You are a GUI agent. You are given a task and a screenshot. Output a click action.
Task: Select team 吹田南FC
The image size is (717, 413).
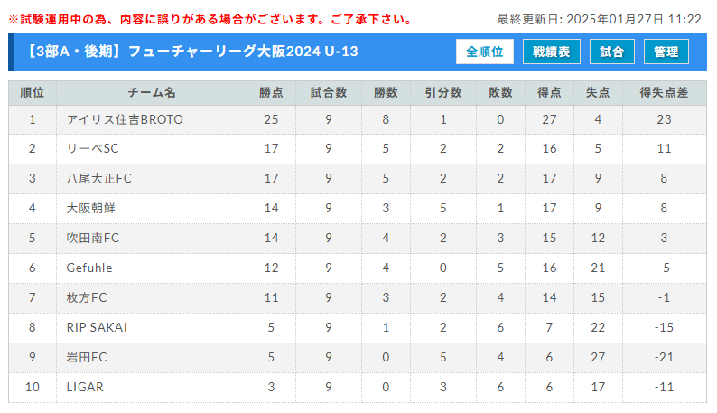pos(93,238)
